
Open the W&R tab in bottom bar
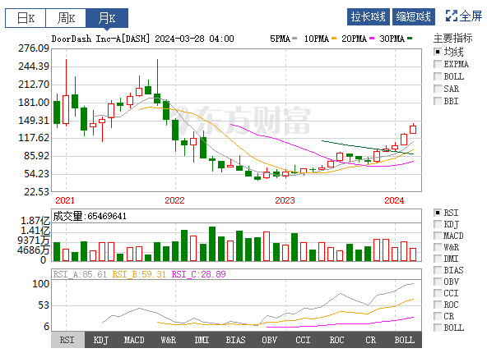(169, 340)
